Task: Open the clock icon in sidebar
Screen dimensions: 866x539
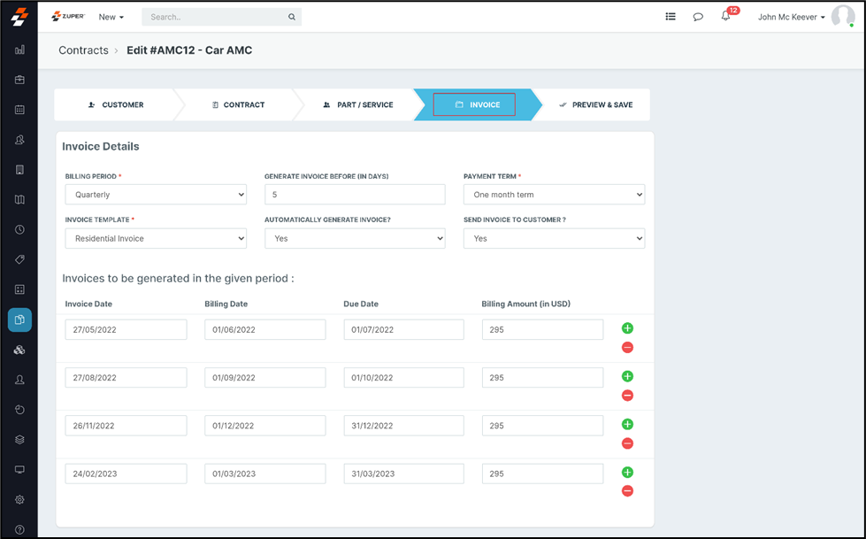Action: tap(19, 229)
